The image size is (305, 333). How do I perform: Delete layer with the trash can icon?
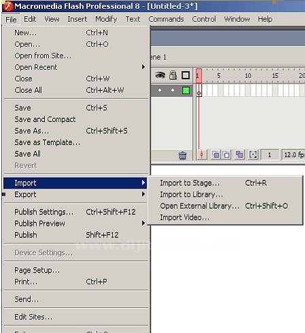pyautogui.click(x=183, y=155)
